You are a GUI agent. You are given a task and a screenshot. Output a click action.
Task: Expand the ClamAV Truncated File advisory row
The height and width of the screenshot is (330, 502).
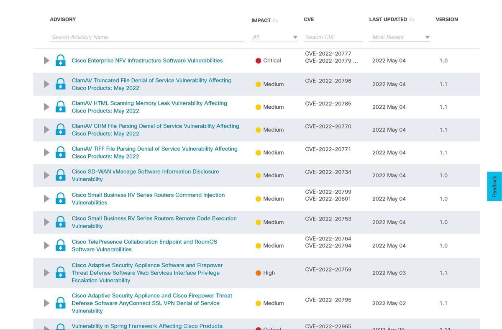[47, 84]
